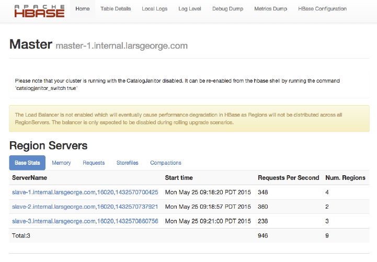The height and width of the screenshot is (262, 377).
Task: Click the ServerName column header
Action: (x=30, y=178)
